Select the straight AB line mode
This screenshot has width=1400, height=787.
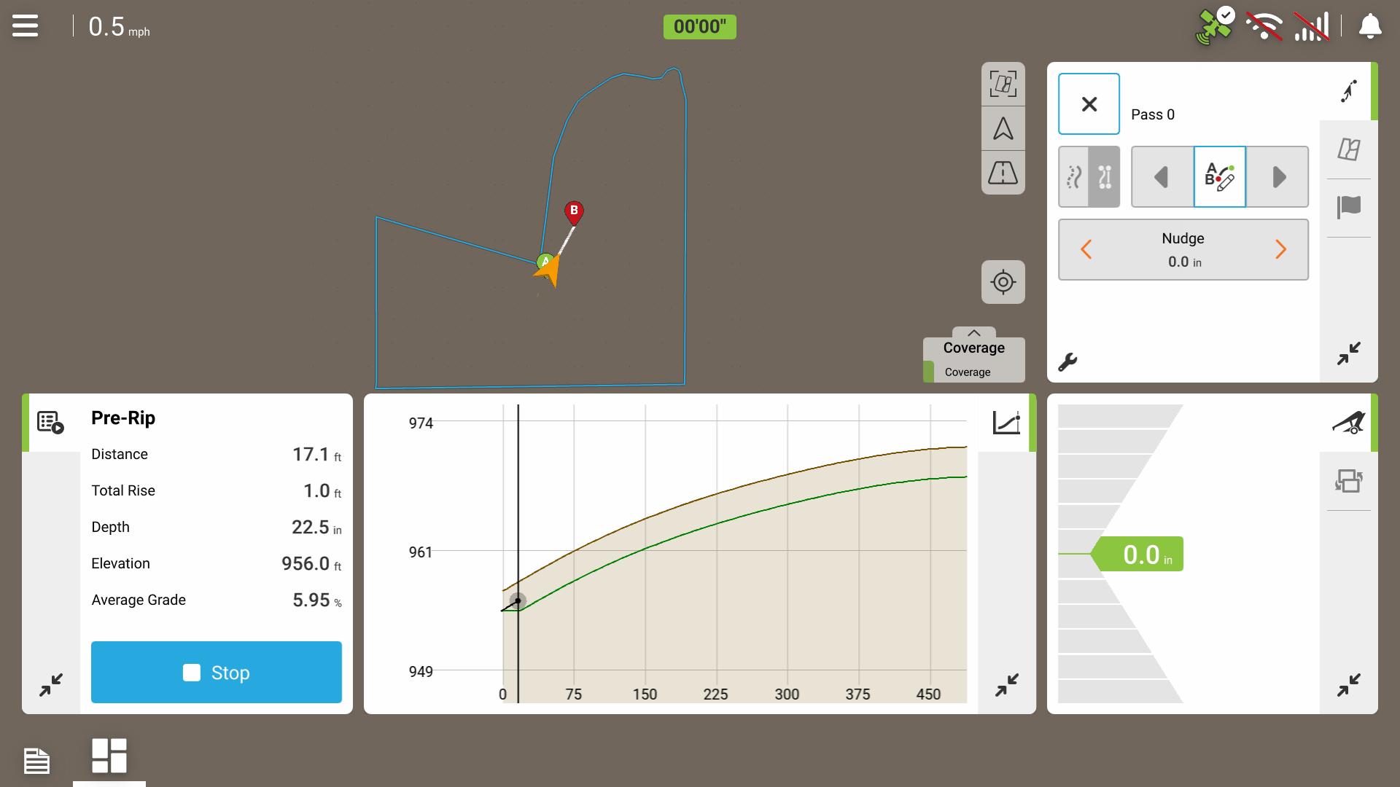[x=1105, y=177]
